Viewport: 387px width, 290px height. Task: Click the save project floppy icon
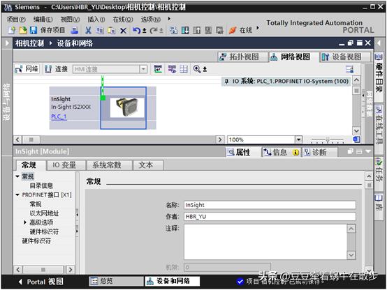[34, 30]
